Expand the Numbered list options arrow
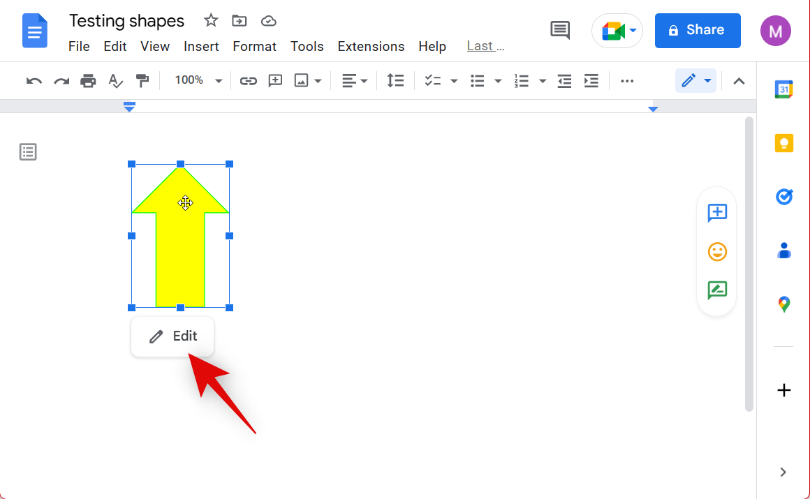The height and width of the screenshot is (499, 810). 543,81
